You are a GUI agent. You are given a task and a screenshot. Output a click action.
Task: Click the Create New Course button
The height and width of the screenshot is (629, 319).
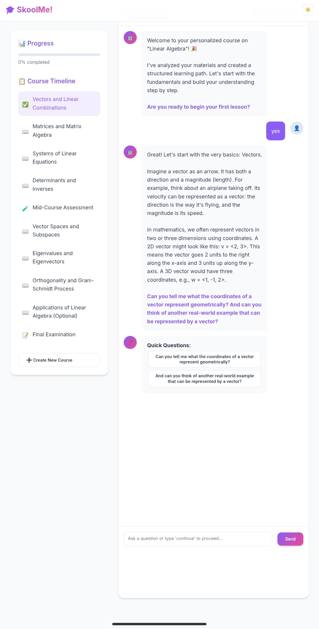pos(59,360)
